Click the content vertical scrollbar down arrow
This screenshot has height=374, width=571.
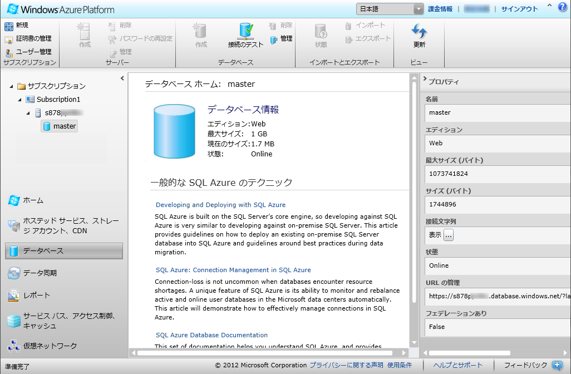414,343
